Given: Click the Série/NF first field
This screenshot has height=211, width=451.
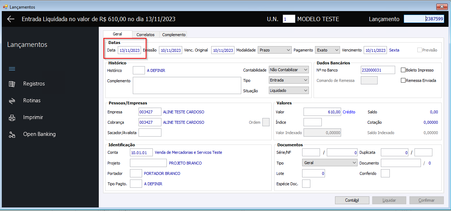Looking at the screenshot, I should pos(311,152).
